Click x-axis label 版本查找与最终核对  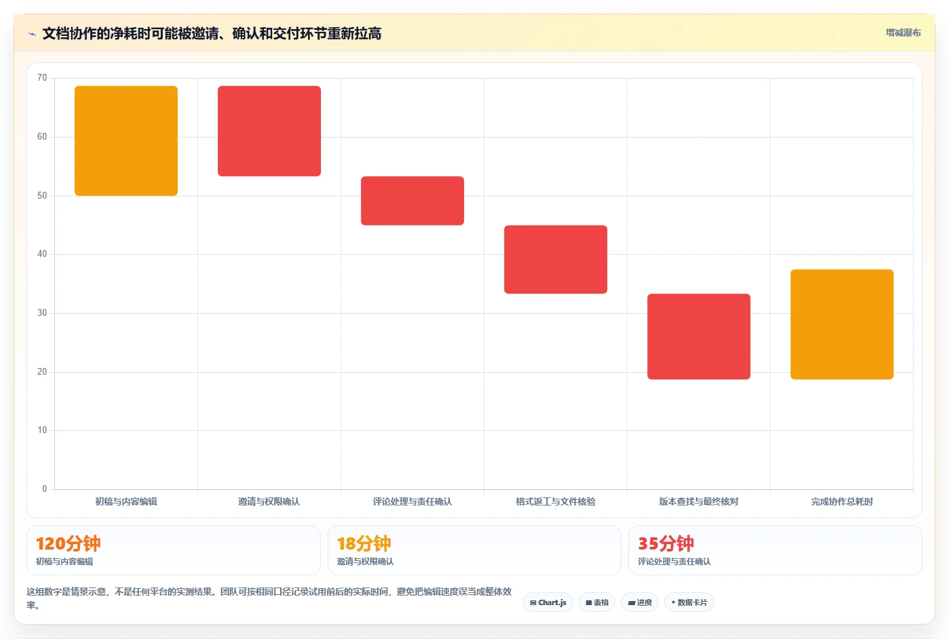click(x=699, y=501)
